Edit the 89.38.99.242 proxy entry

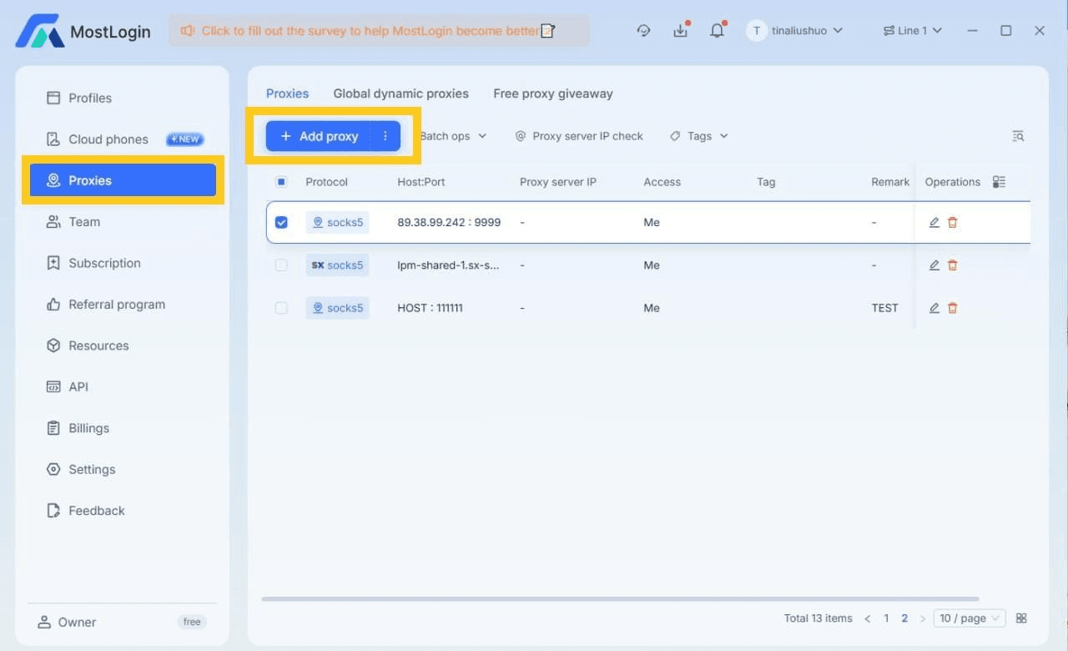point(934,223)
